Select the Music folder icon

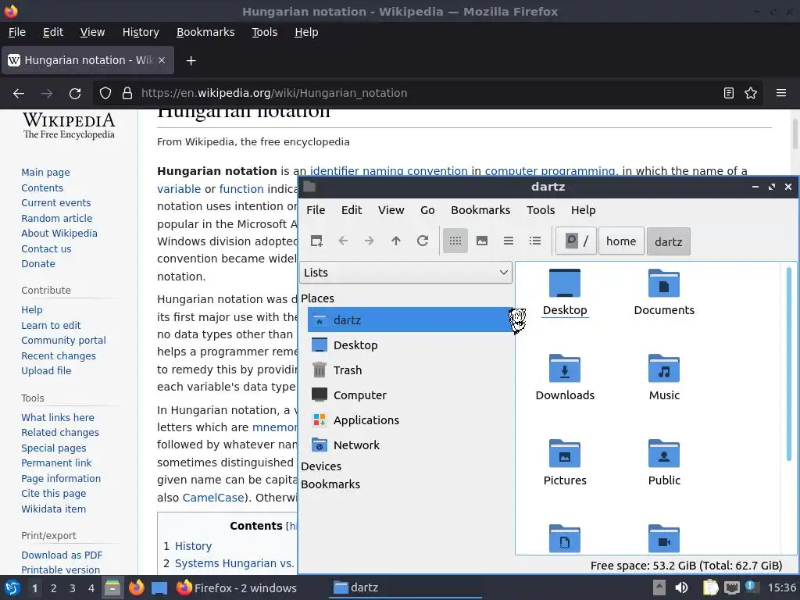664,377
